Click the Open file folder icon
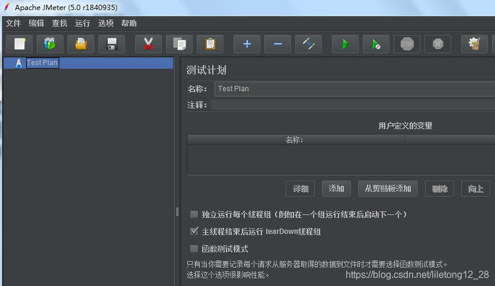495x286 pixels. 81,44
